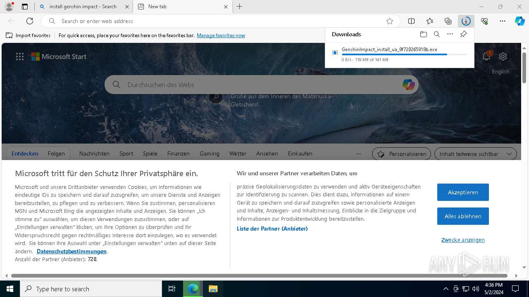Search downloads magnifier icon
The height and width of the screenshot is (297, 529).
click(x=436, y=34)
